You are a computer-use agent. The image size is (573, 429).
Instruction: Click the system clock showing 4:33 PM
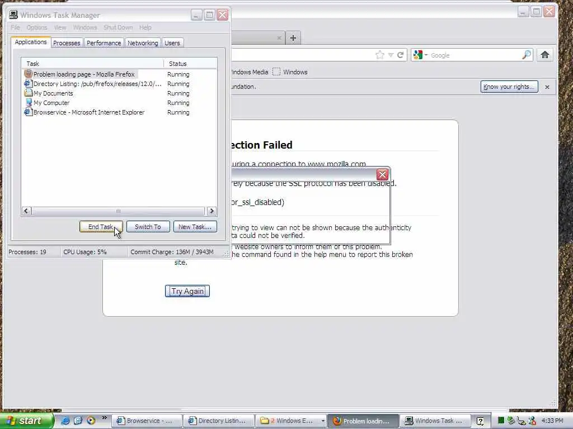point(552,421)
